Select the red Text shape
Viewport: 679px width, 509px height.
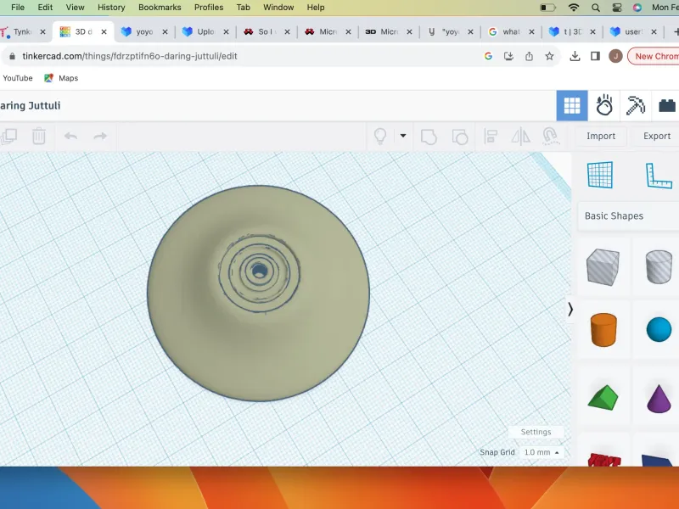604,460
